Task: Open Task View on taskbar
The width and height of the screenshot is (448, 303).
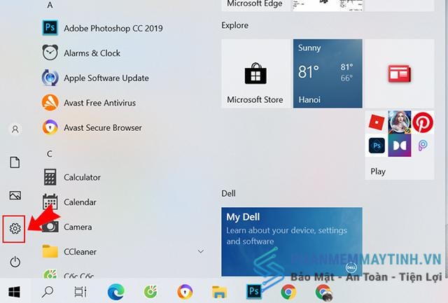Action: click(80, 292)
